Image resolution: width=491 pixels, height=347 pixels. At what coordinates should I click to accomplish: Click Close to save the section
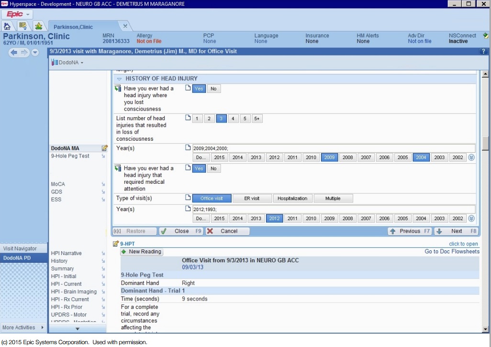click(x=181, y=231)
